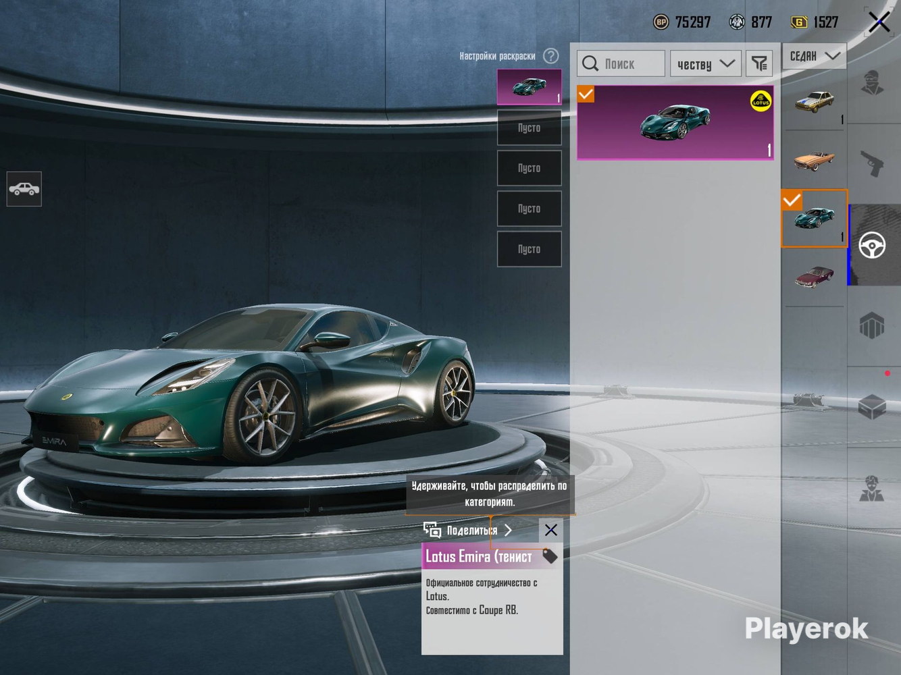The height and width of the screenshot is (675, 901).
Task: Click the tag icon on Lotus Emira title
Action: click(550, 556)
